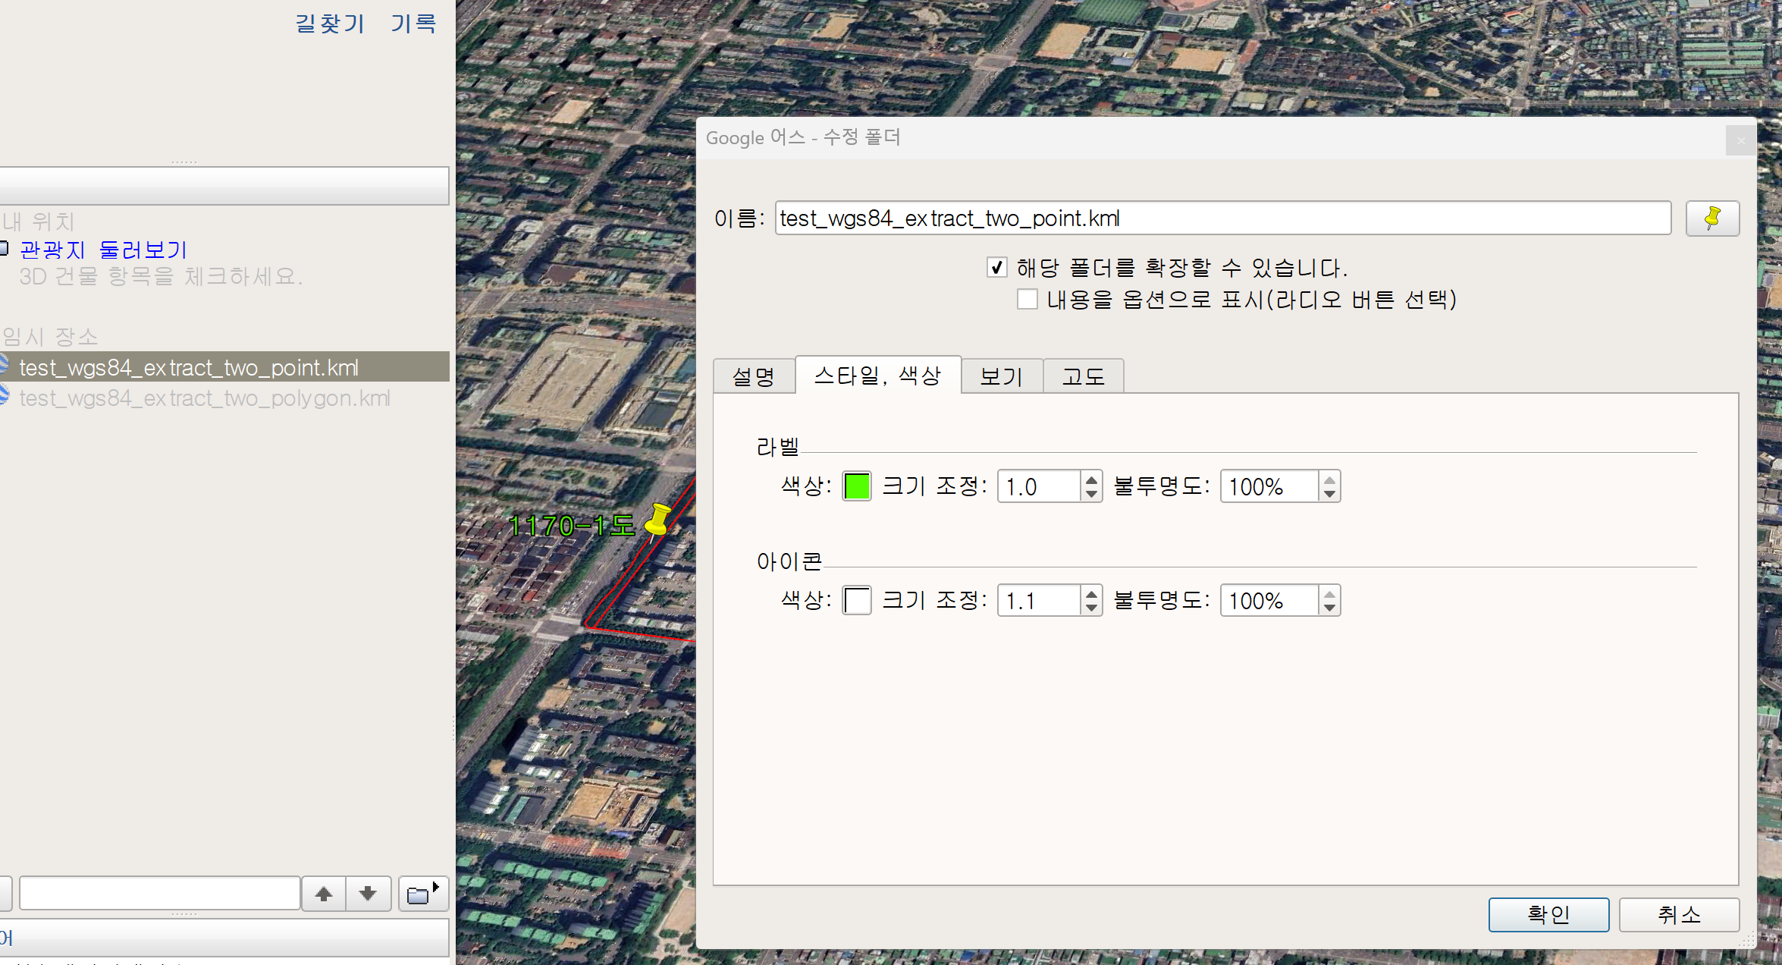Uncheck the folder expandable checkbox
This screenshot has height=965, width=1782.
coord(996,267)
